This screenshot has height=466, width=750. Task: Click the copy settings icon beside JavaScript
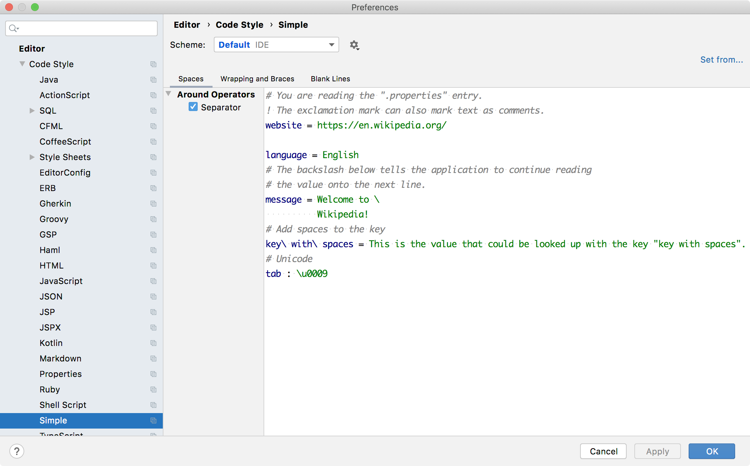(x=153, y=281)
